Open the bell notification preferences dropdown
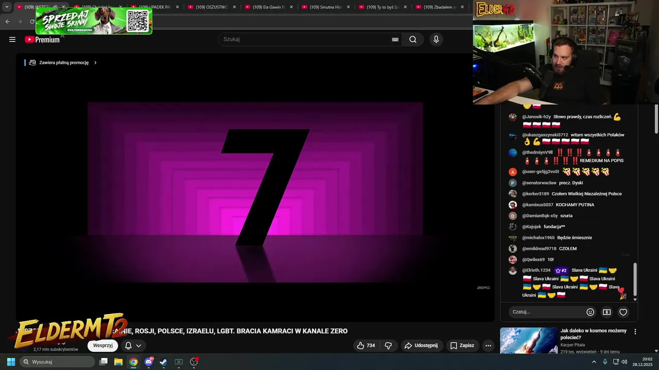Screen dimensions: 659x370 (x=133, y=346)
